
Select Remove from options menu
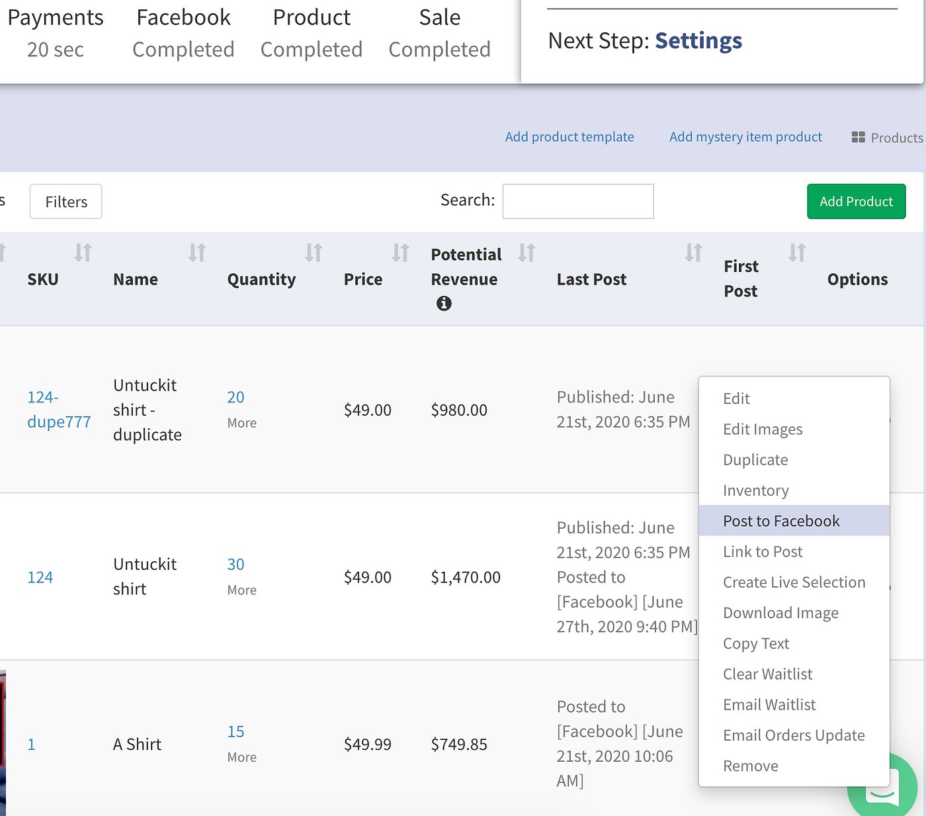pyautogui.click(x=794, y=766)
